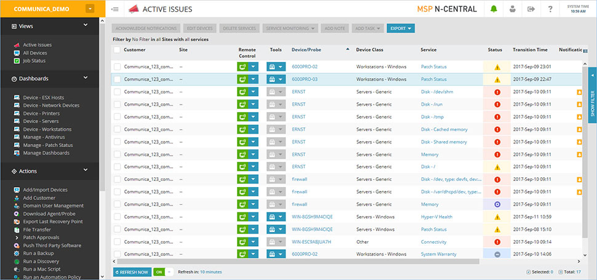The image size is (597, 280).
Task: Check the box for 6000PRO-02 Patch Status row
Action: tap(117, 66)
